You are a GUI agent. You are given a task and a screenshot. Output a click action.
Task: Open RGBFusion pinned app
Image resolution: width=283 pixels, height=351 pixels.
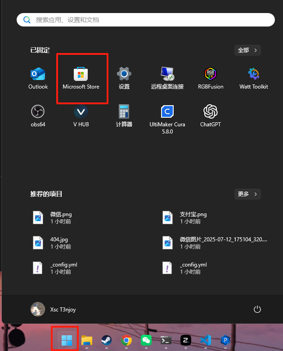[x=211, y=78]
